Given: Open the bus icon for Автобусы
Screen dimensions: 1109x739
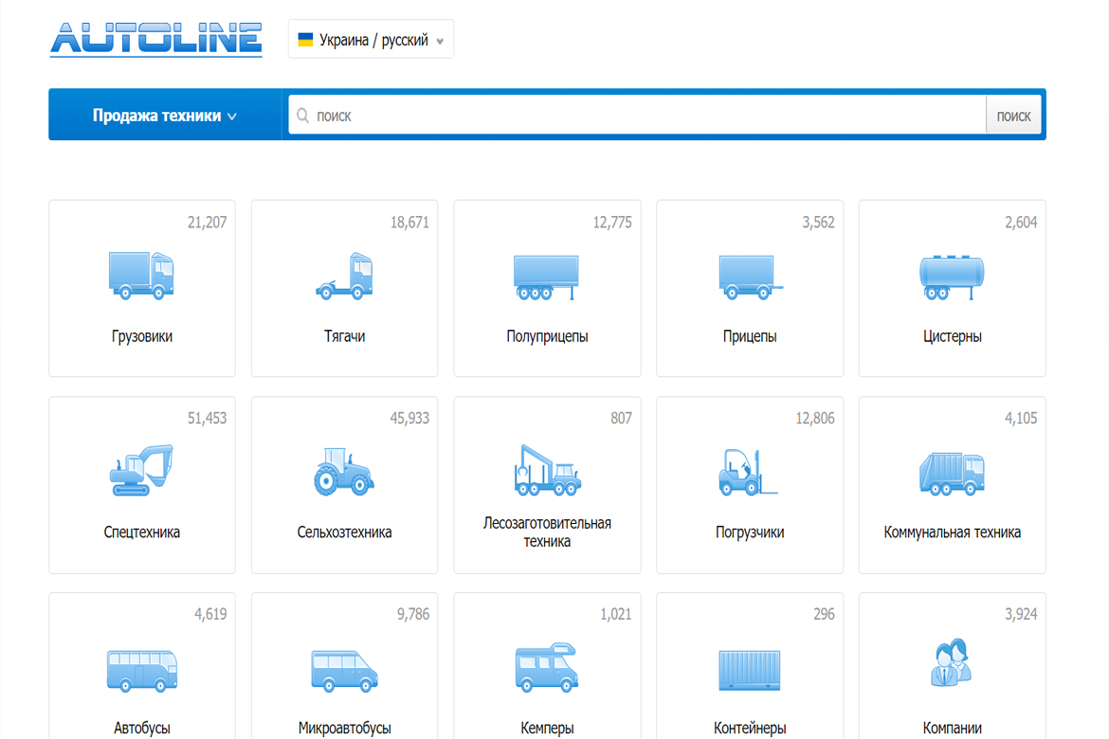Looking at the screenshot, I should click(x=141, y=669).
